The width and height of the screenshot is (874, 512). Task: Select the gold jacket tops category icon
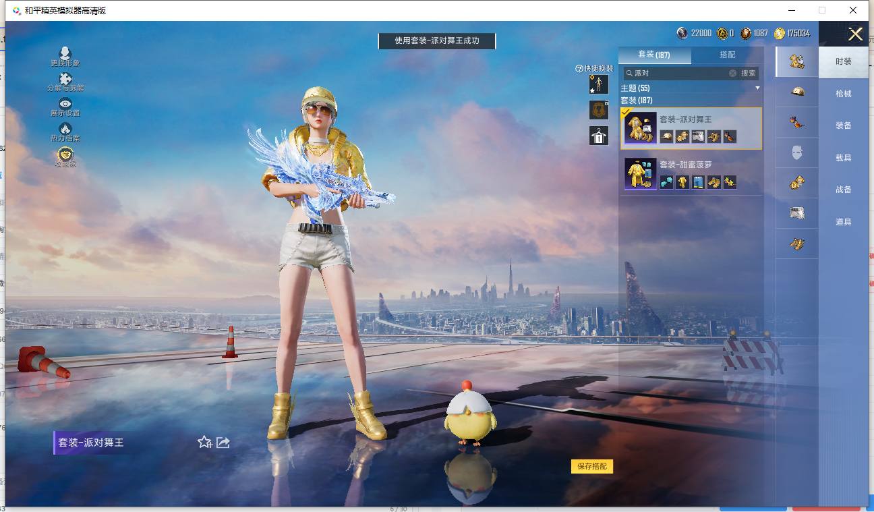click(x=797, y=182)
